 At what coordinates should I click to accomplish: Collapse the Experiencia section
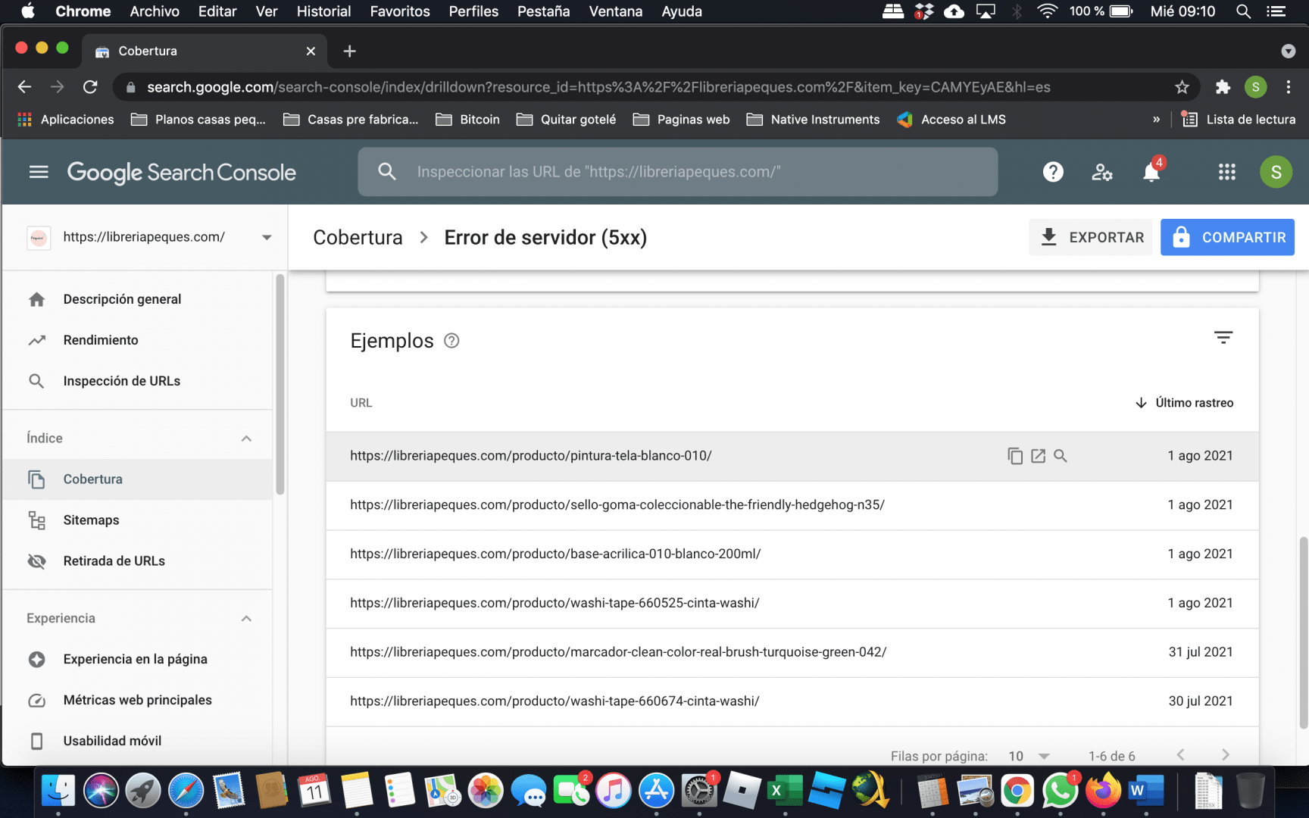(x=246, y=619)
